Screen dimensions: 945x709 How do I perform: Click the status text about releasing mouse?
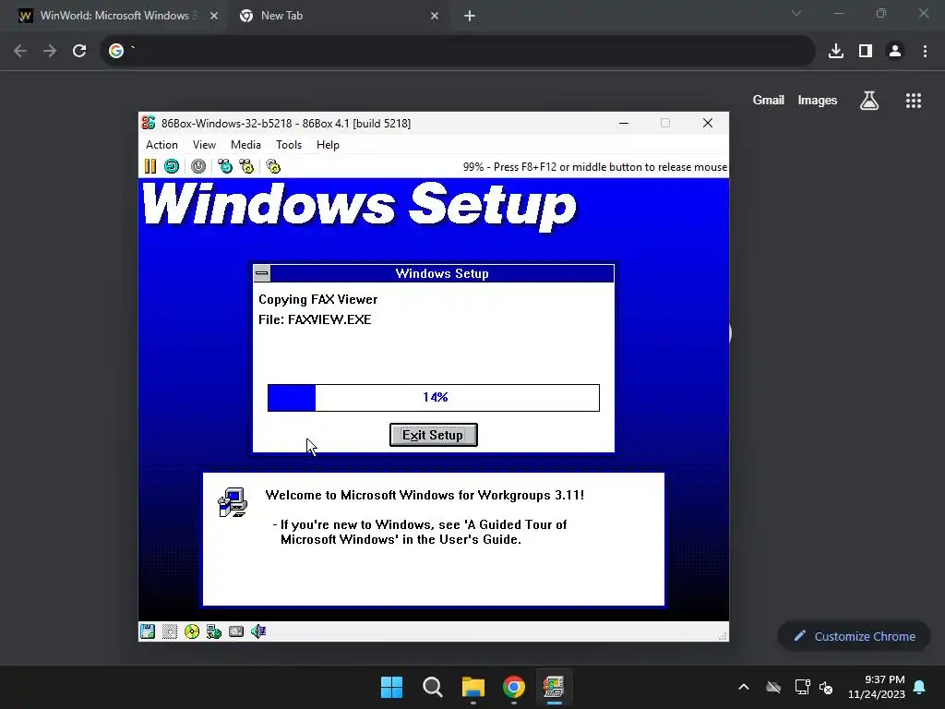tap(595, 167)
